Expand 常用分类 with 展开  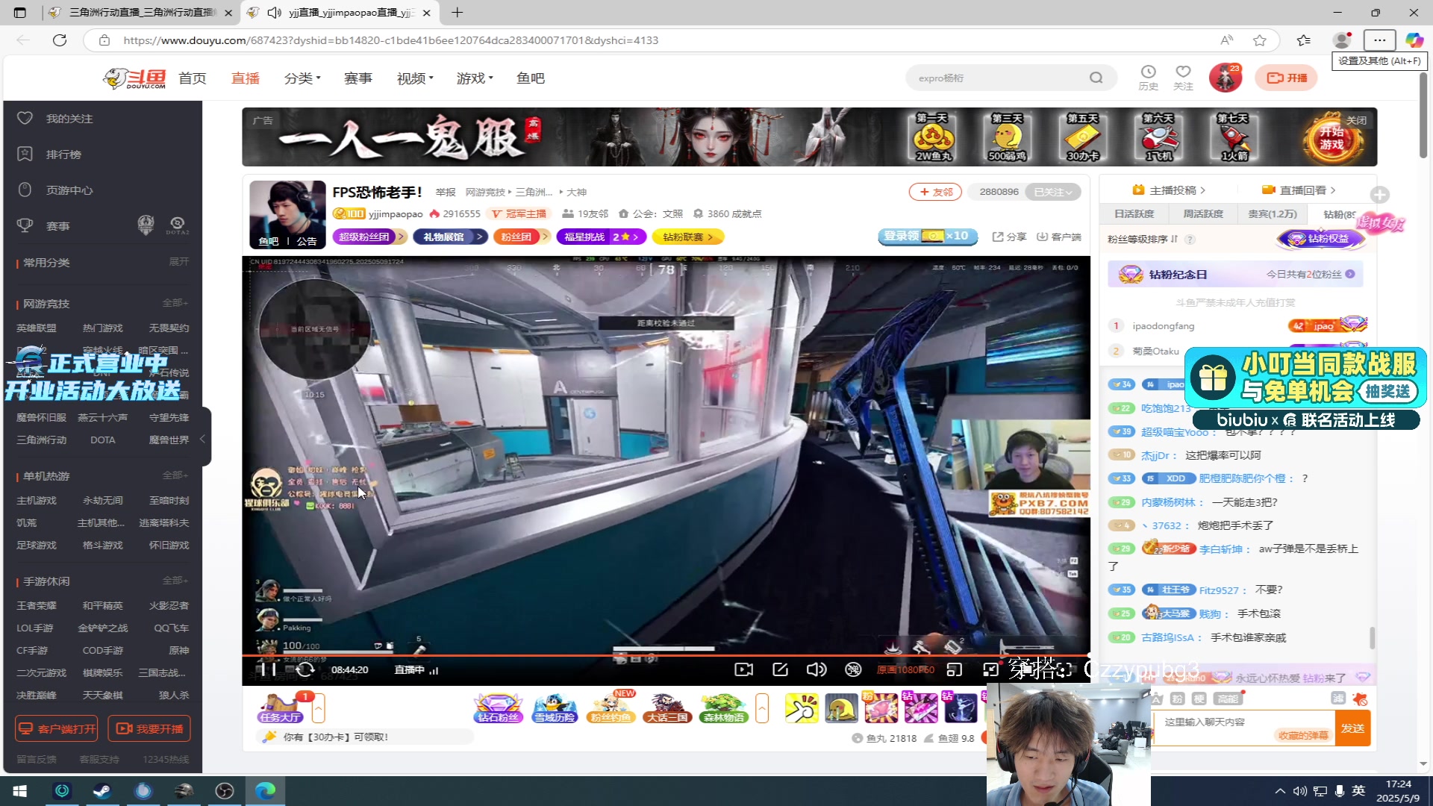[178, 262]
